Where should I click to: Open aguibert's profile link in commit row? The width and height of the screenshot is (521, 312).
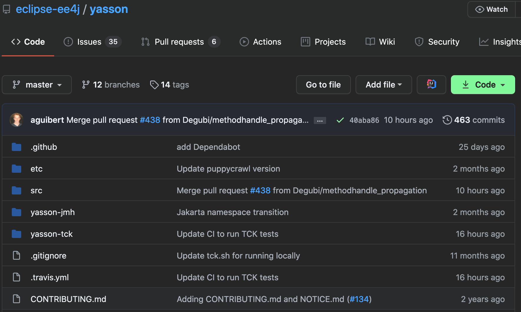[x=47, y=120]
